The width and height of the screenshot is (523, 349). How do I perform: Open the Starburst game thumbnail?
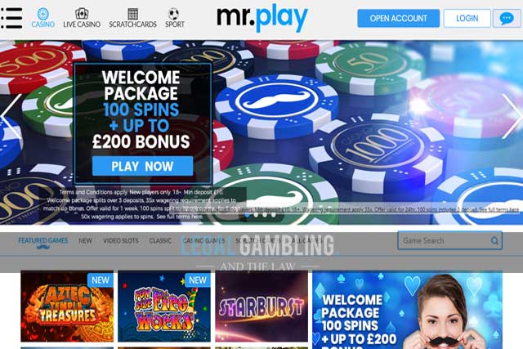[x=261, y=306]
